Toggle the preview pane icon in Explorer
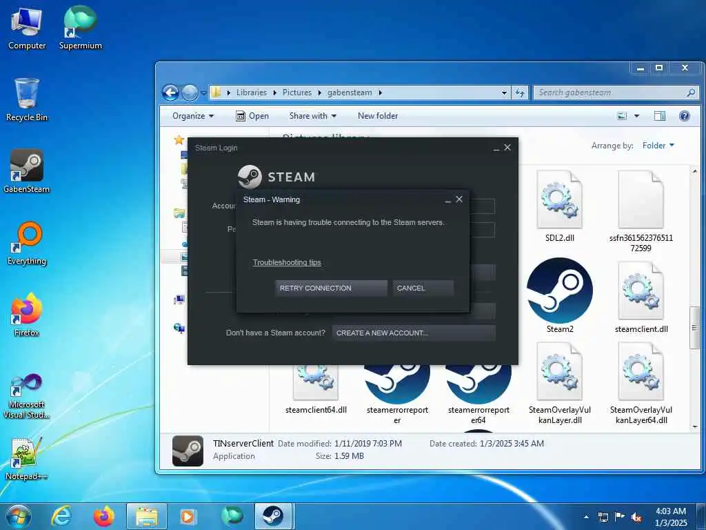The image size is (706, 530). [x=660, y=116]
